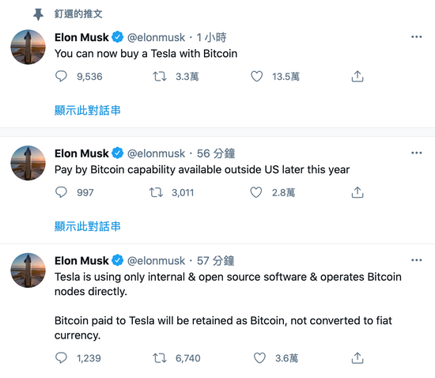The height and width of the screenshot is (378, 435).
Task: Click 顯示此對話串 under the 56 分鐘 tweet
Action: point(87,226)
